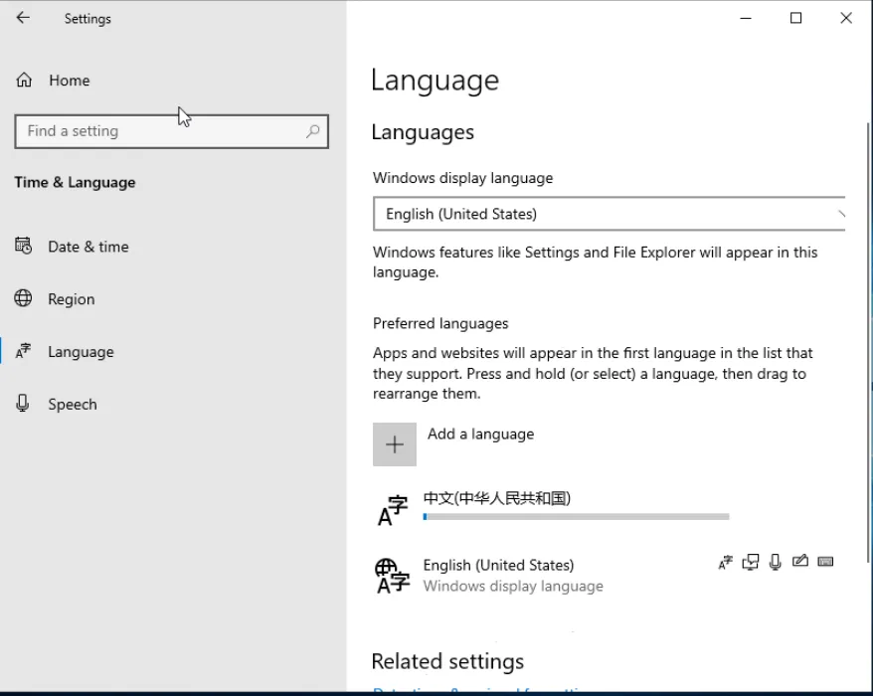Screen dimensions: 873x696
Task: Click the search magnifier icon
Action: (312, 131)
